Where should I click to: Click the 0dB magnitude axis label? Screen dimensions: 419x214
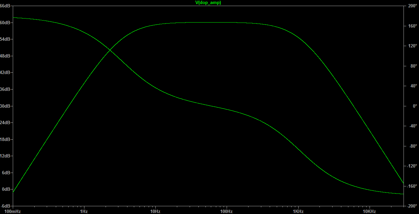(x=6, y=189)
